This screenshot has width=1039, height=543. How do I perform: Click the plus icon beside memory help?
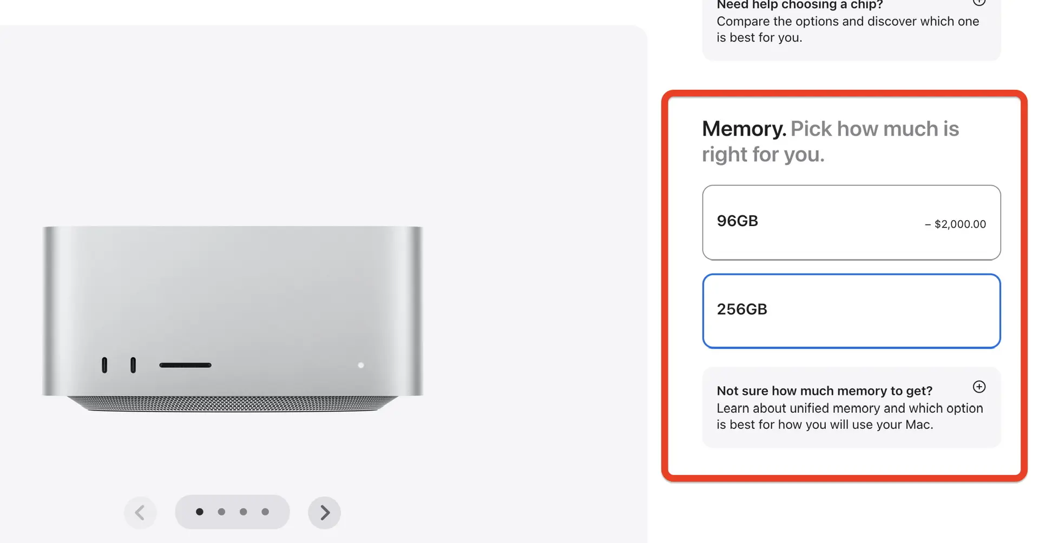tap(979, 387)
